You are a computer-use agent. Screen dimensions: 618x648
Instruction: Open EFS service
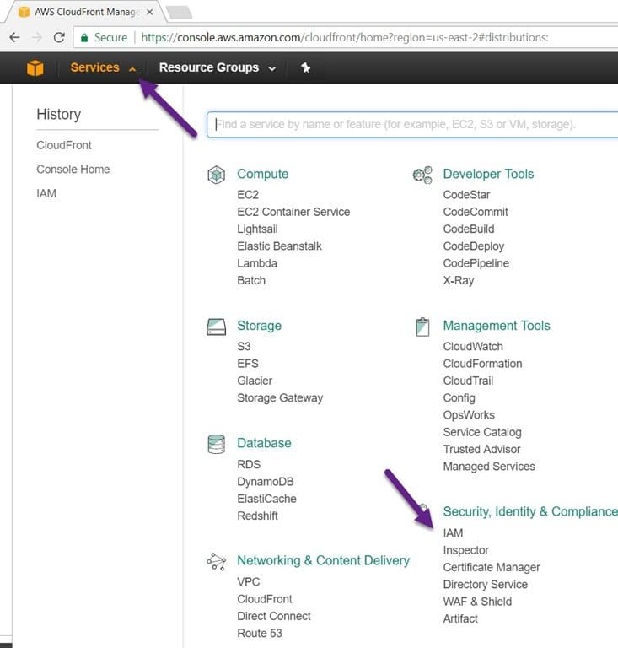click(x=248, y=364)
